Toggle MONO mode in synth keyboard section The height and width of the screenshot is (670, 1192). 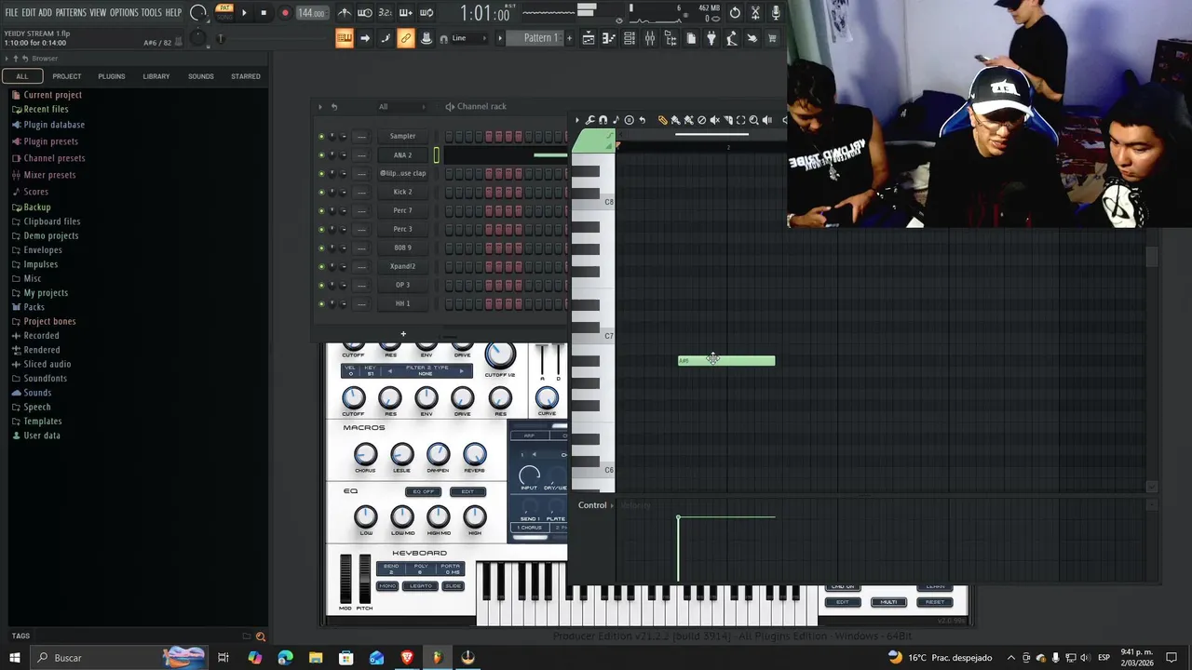pos(387,585)
